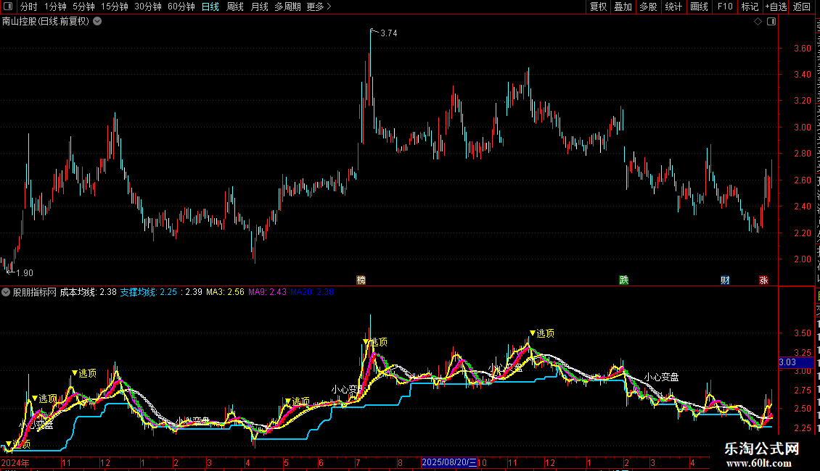The width and height of the screenshot is (820, 471).
Task: Expand the 更多 periods menu
Action: tap(319, 7)
